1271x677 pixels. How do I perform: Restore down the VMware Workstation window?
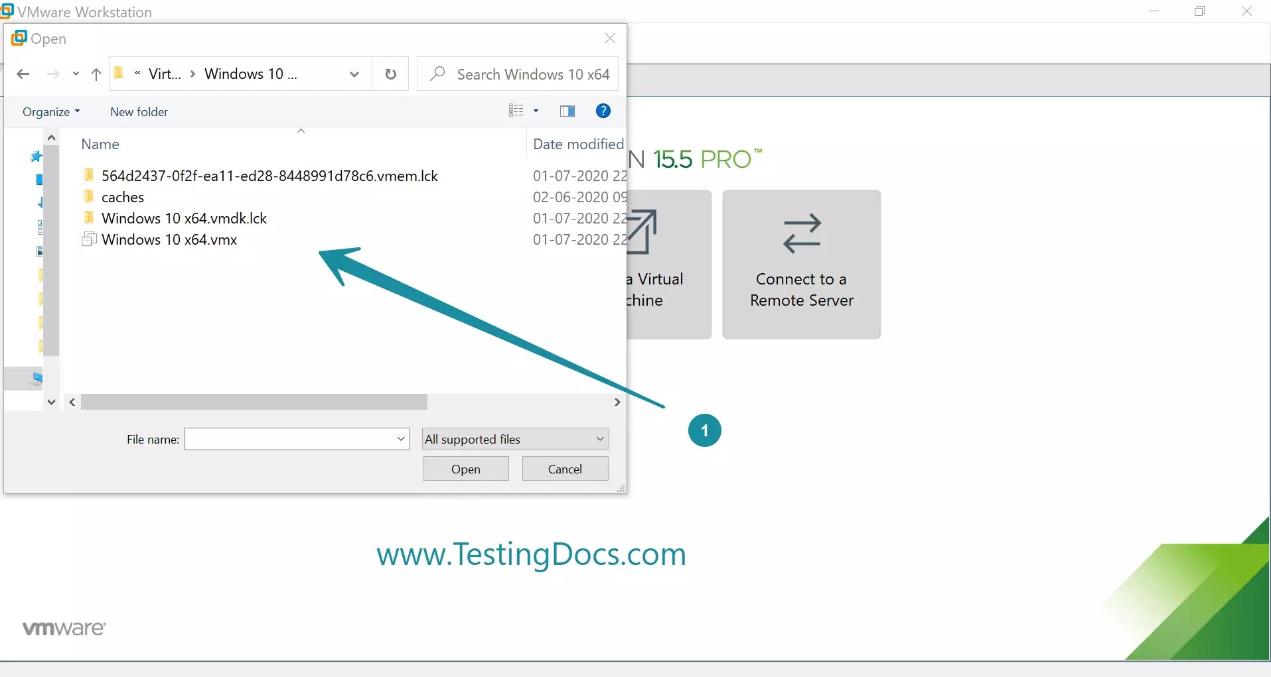point(1200,11)
